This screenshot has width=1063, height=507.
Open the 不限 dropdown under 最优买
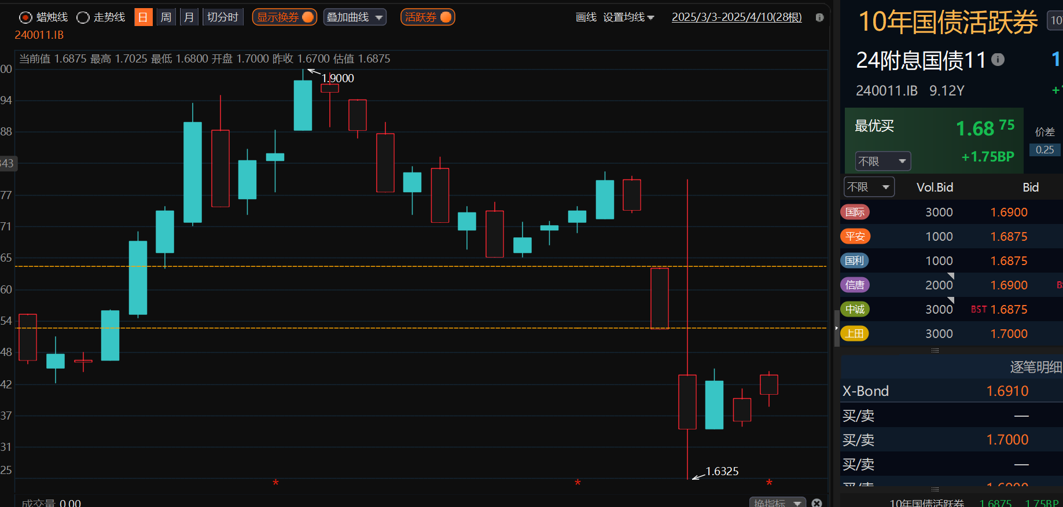(x=883, y=161)
